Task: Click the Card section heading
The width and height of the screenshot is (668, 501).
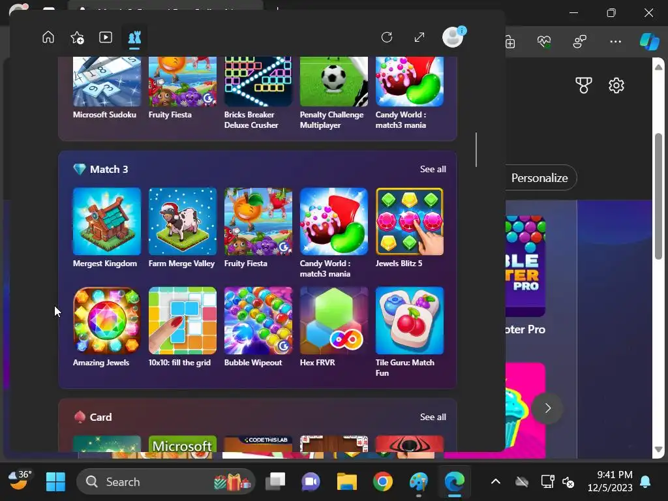Action: click(x=100, y=417)
